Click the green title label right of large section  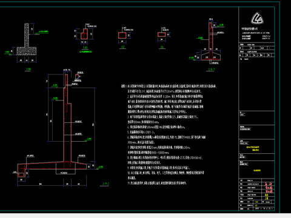pos(105,183)
